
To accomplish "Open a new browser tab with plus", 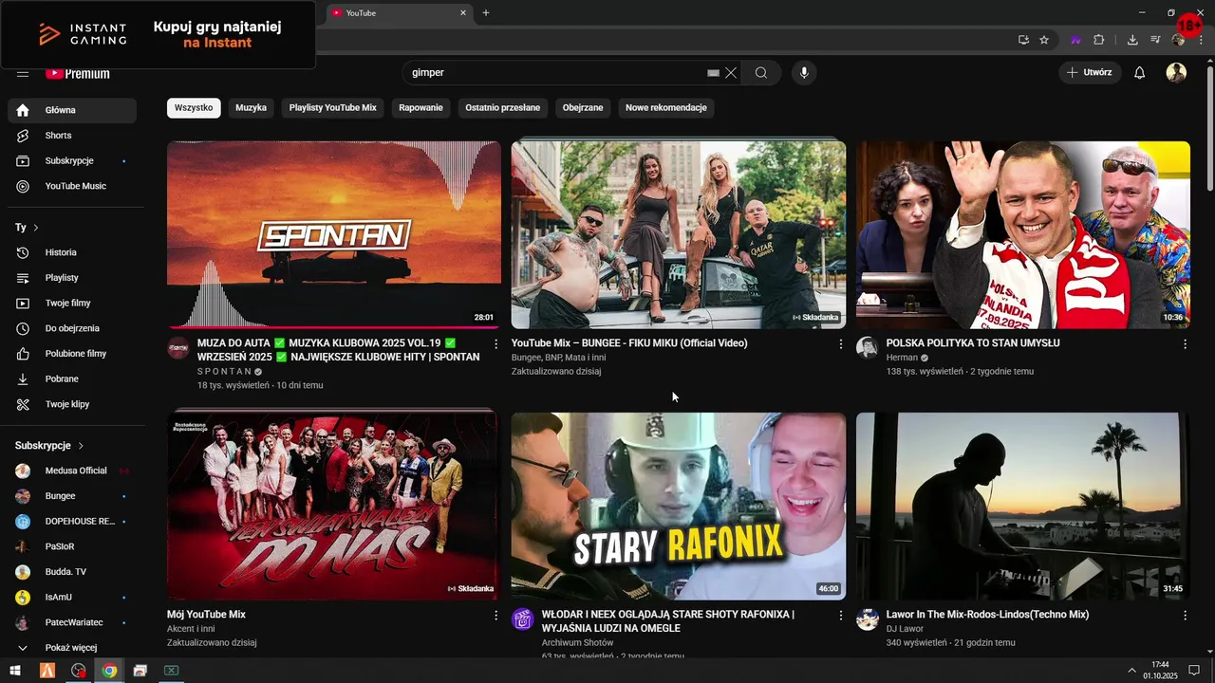I will tap(486, 12).
